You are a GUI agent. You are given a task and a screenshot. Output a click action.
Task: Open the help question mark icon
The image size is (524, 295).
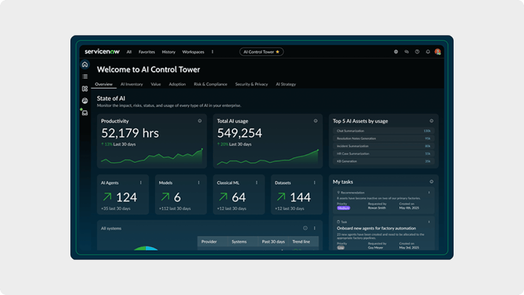(417, 52)
